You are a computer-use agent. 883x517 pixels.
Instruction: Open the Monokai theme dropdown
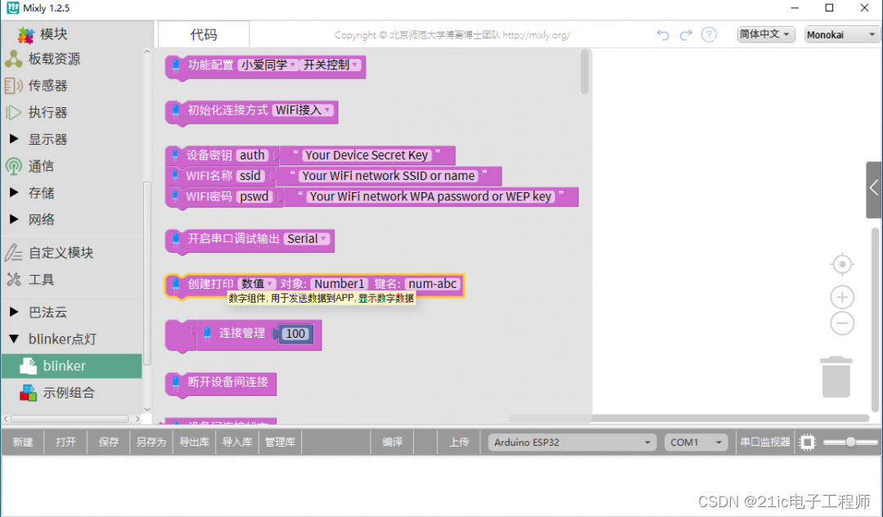click(x=842, y=34)
